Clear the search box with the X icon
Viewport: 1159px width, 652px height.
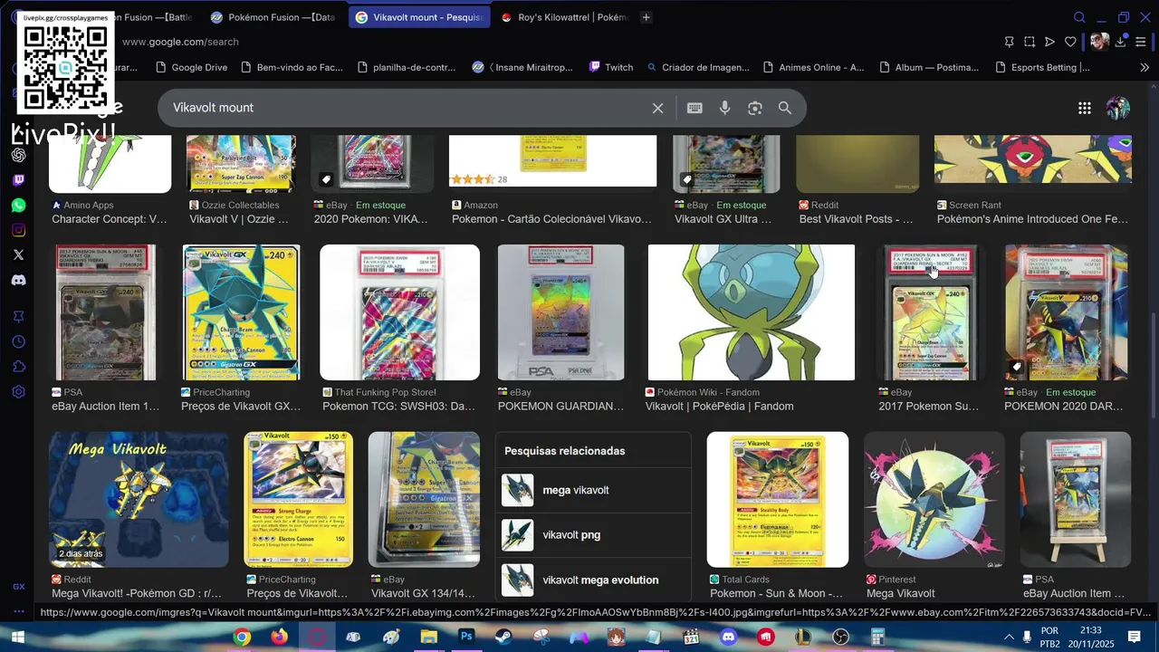pos(658,108)
